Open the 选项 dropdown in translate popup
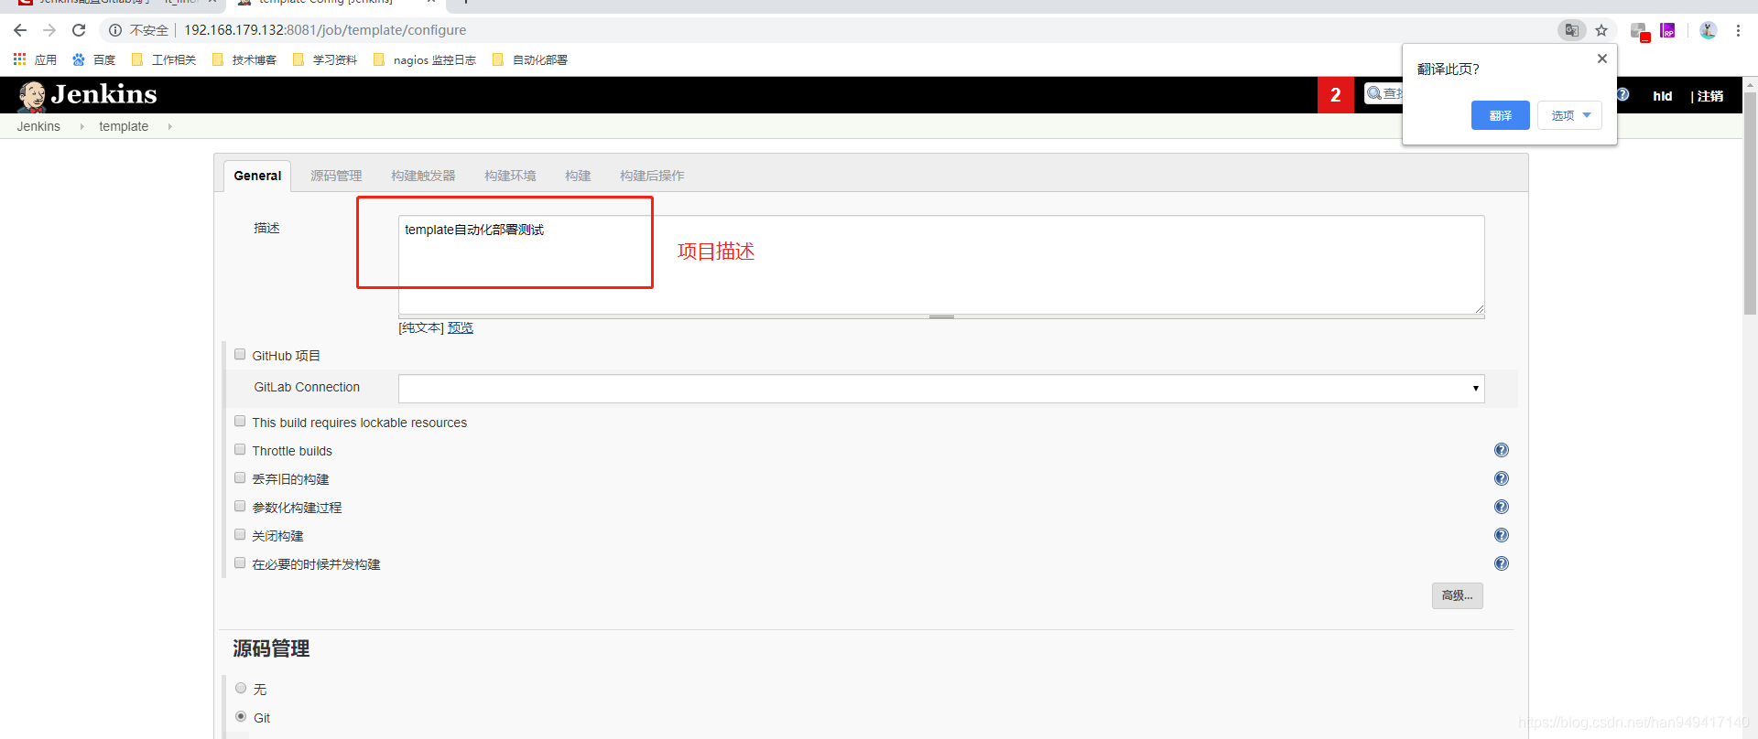Viewport: 1758px width, 739px height. (1569, 115)
